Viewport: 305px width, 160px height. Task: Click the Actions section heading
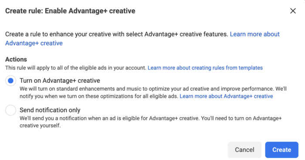click(x=16, y=59)
